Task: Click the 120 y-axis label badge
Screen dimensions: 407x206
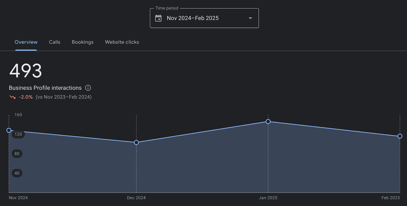Action: (18, 134)
